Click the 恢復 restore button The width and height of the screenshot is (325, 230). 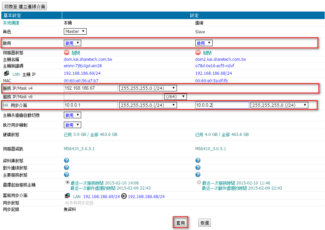click(x=205, y=223)
